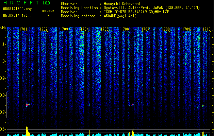This screenshot has width=214, height=136.
Task: Click the 1.0 kHz axis label
Action: tap(3, 61)
